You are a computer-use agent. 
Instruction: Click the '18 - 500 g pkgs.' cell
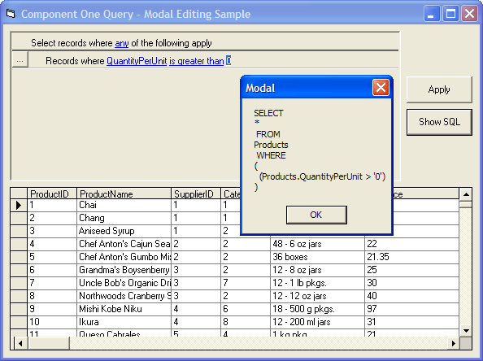[x=317, y=309]
